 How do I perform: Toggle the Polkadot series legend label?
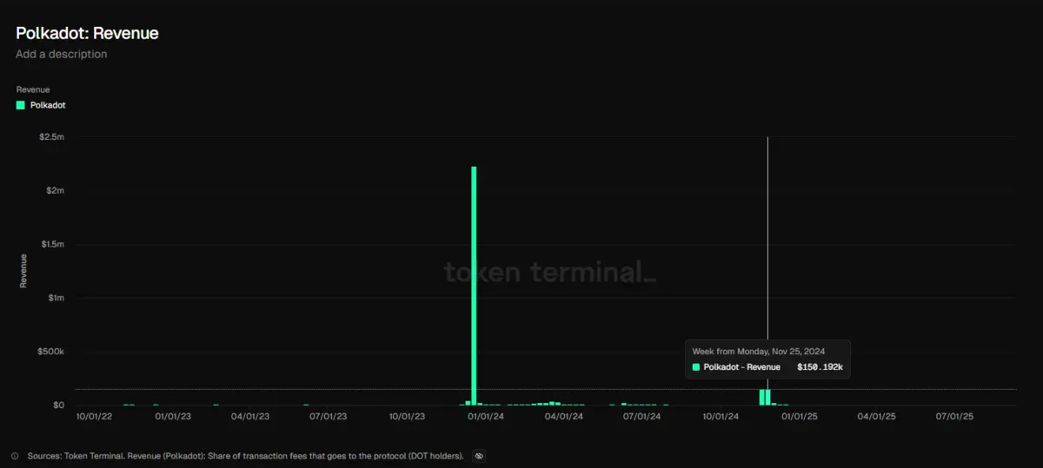48,105
